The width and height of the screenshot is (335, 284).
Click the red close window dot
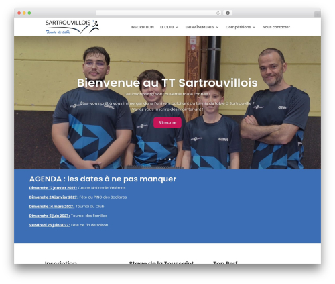tap(19, 13)
